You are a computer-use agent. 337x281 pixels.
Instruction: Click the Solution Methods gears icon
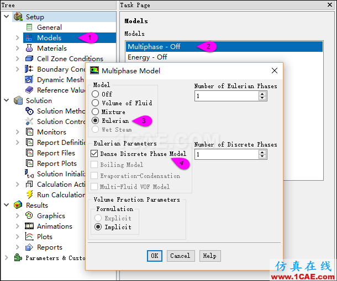click(29, 111)
